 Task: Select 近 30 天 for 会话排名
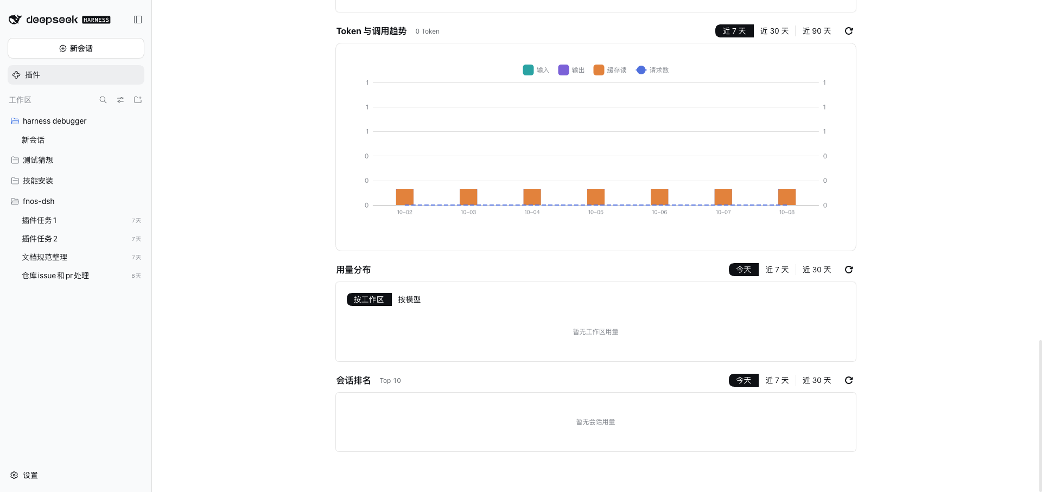(817, 380)
